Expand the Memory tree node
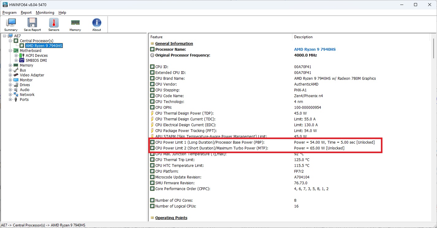The image size is (437, 228). coord(10,65)
